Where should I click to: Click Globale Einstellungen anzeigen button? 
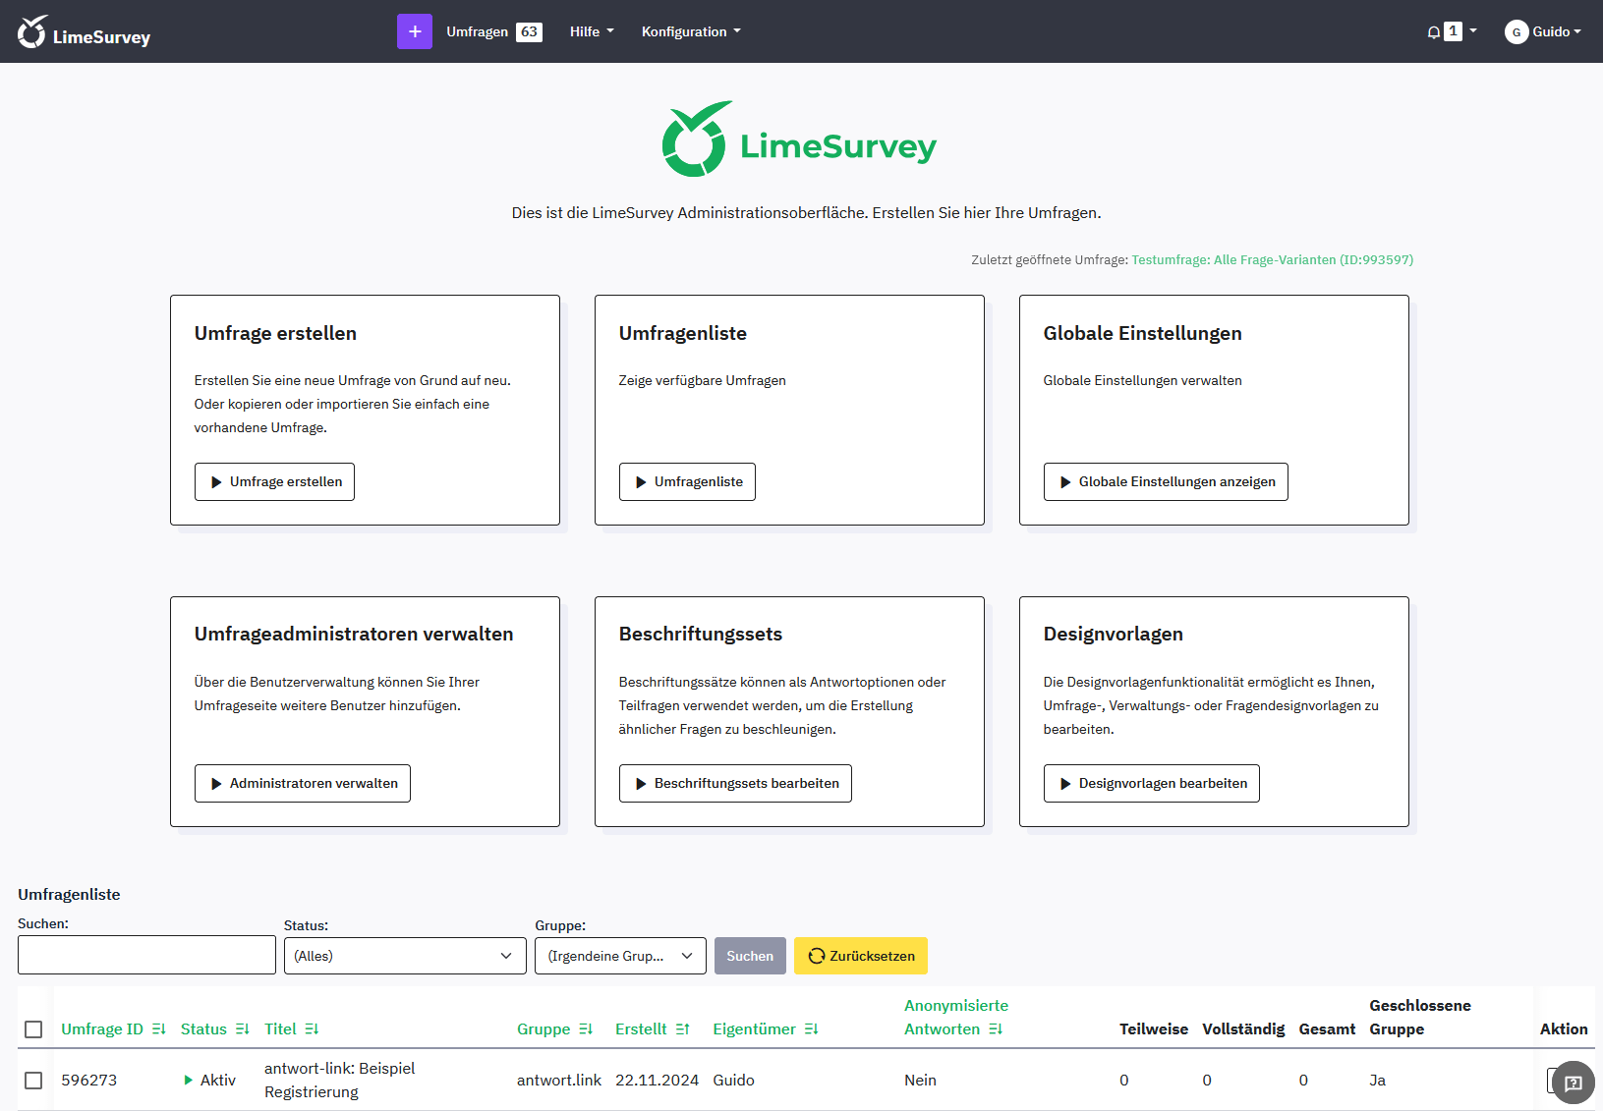[x=1166, y=481]
